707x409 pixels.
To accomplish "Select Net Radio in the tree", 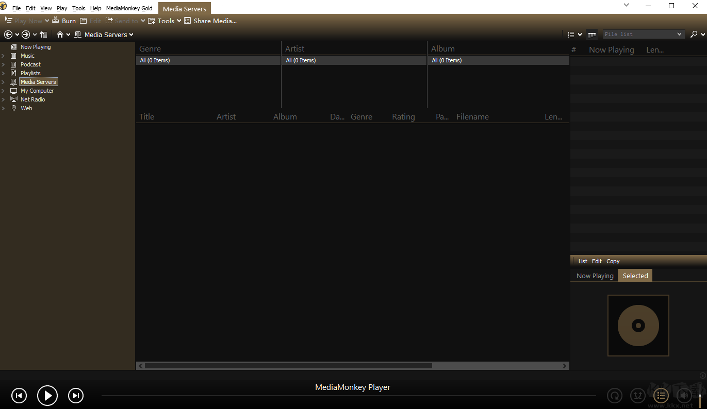I will pyautogui.click(x=33, y=99).
